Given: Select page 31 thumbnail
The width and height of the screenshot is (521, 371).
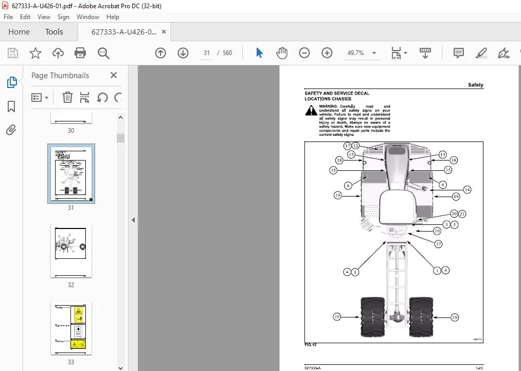Looking at the screenshot, I should coord(71,173).
